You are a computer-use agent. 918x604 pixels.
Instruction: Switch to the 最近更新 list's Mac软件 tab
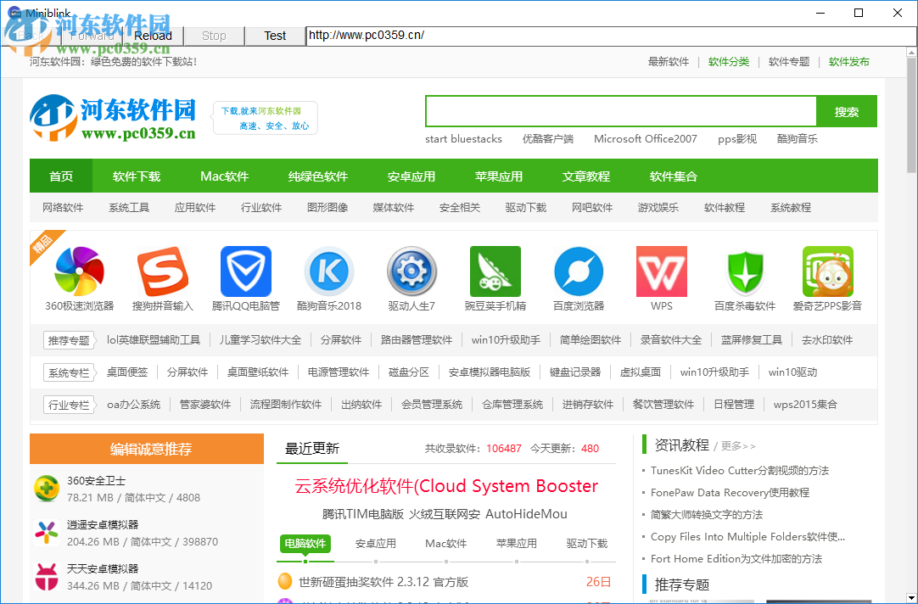tap(445, 543)
